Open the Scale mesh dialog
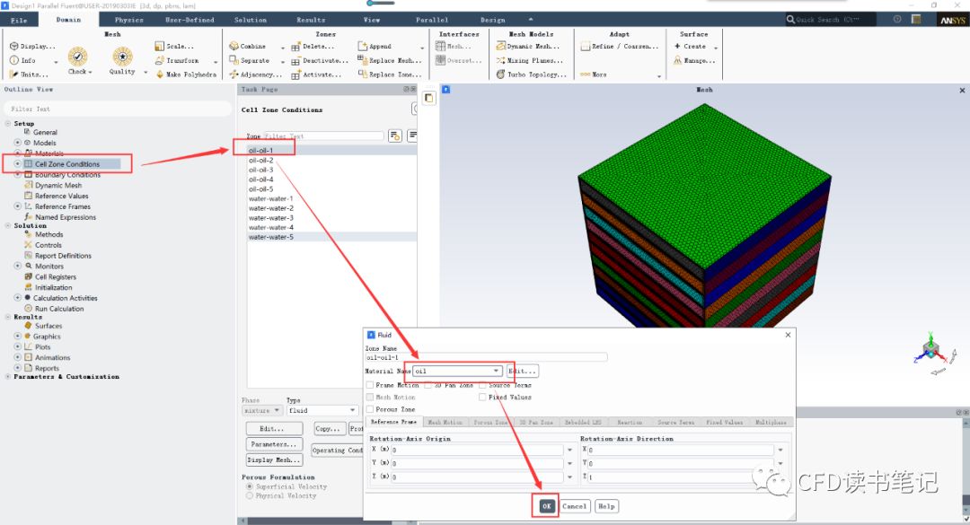Screen dimensions: 970x525 [174, 47]
